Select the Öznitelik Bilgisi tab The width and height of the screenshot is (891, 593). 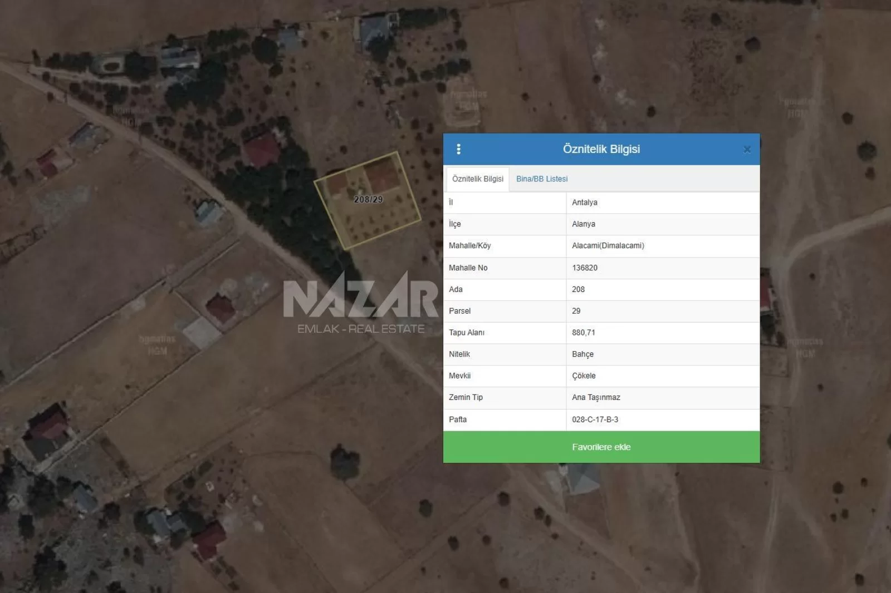477,179
